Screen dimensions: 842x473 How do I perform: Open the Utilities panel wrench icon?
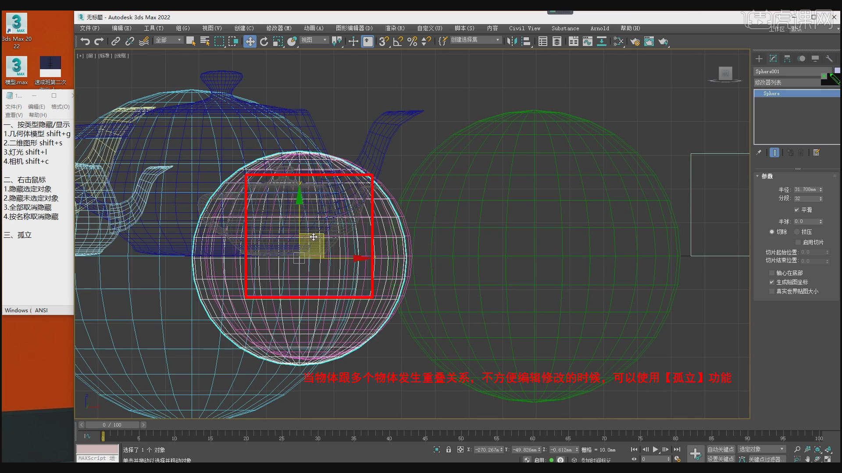coord(829,58)
